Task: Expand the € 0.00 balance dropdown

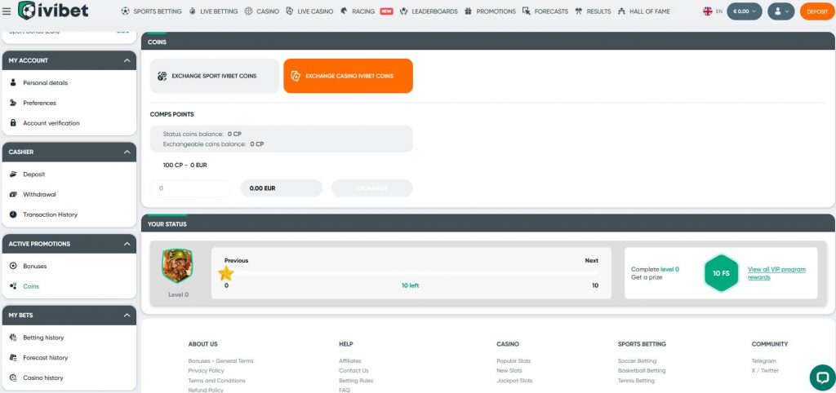Action: tap(745, 11)
